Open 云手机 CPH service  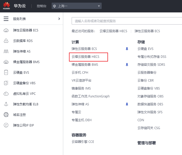click(80, 73)
